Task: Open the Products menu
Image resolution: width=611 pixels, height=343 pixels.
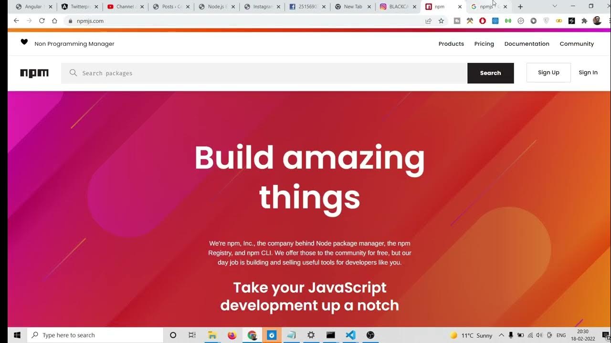Action: point(451,44)
